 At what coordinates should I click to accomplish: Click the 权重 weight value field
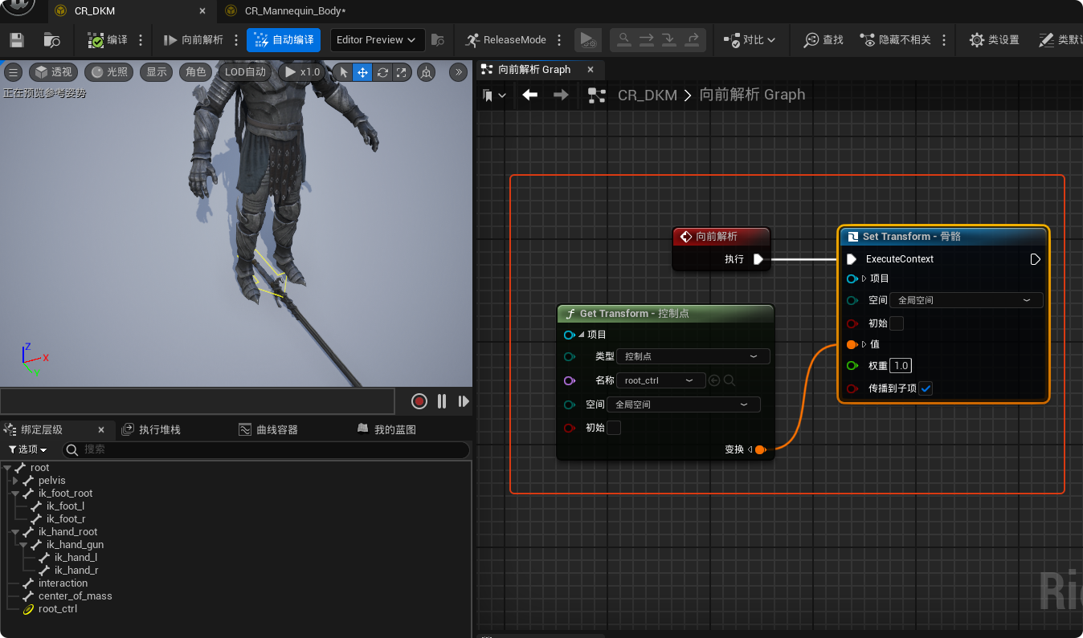(901, 365)
